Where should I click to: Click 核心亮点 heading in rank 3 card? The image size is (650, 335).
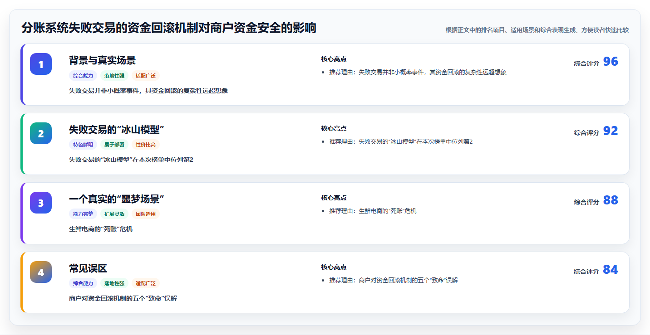coord(334,198)
